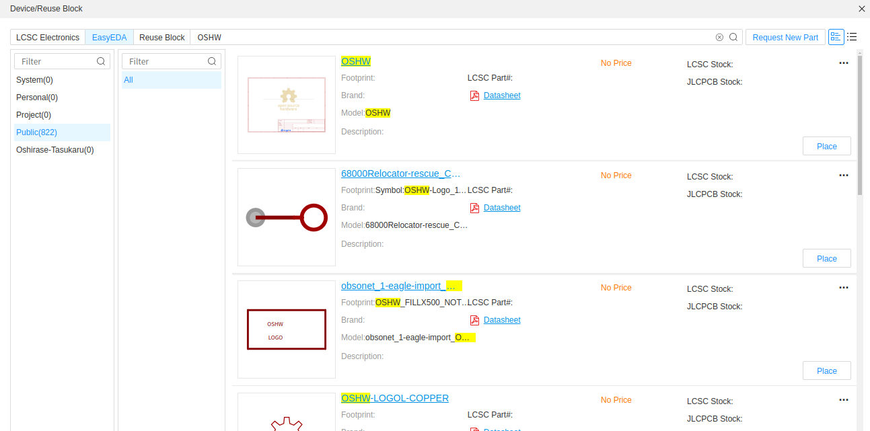The height and width of the screenshot is (431, 870).
Task: Switch to compact list view
Action: (852, 37)
